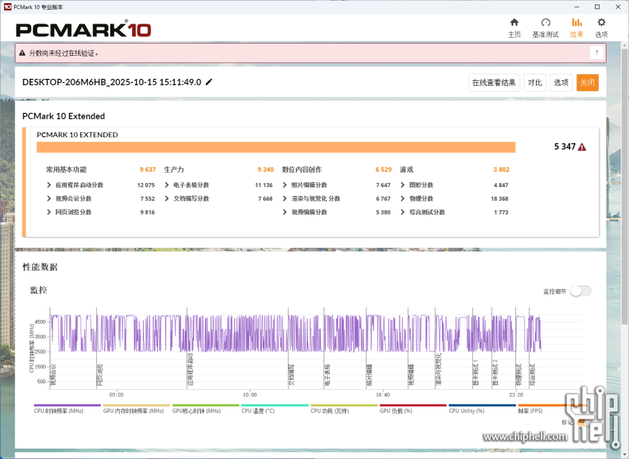
Task: Expand 应用程序启动分数 details
Action: tap(49, 185)
